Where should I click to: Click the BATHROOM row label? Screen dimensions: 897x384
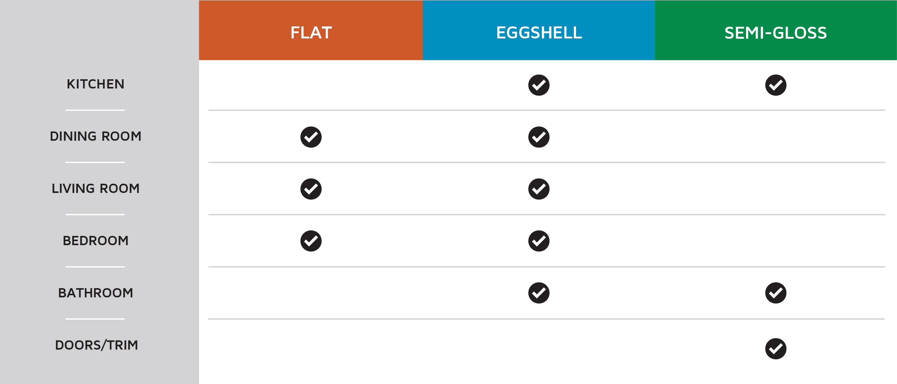[x=95, y=293]
